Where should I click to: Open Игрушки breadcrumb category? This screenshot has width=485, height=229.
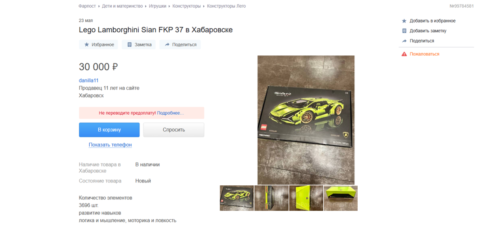tap(158, 6)
